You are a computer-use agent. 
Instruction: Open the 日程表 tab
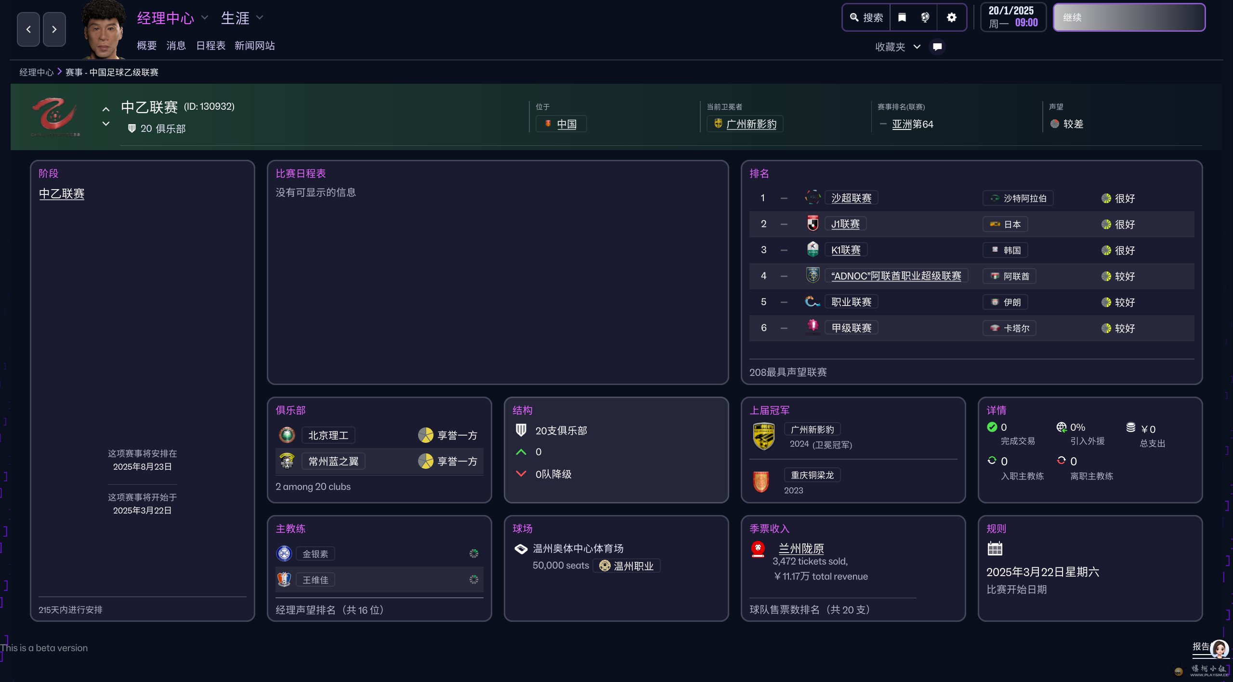[210, 46]
